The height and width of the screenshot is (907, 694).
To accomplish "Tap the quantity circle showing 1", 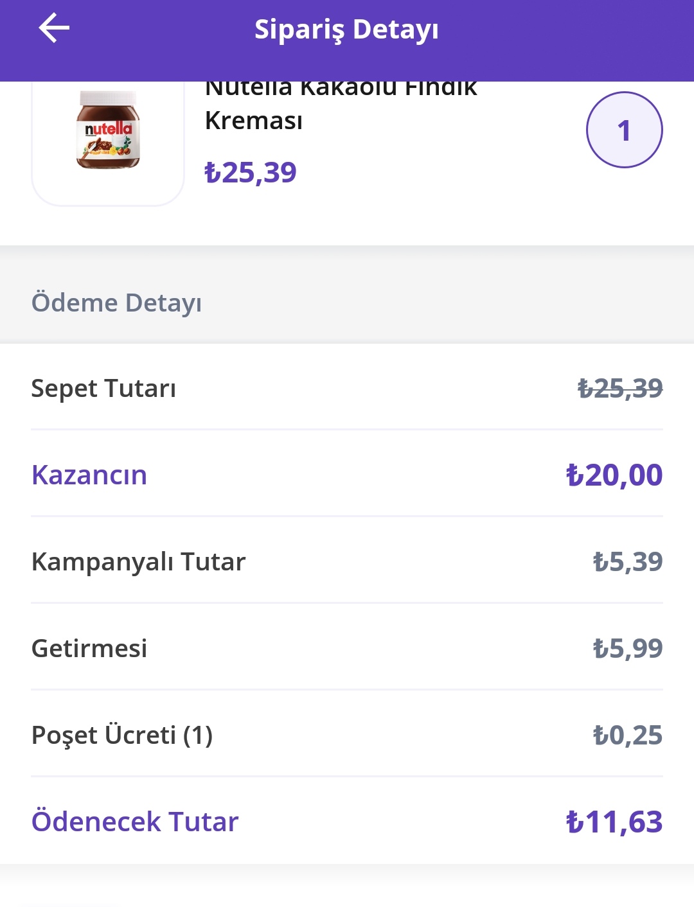I will tap(624, 130).
